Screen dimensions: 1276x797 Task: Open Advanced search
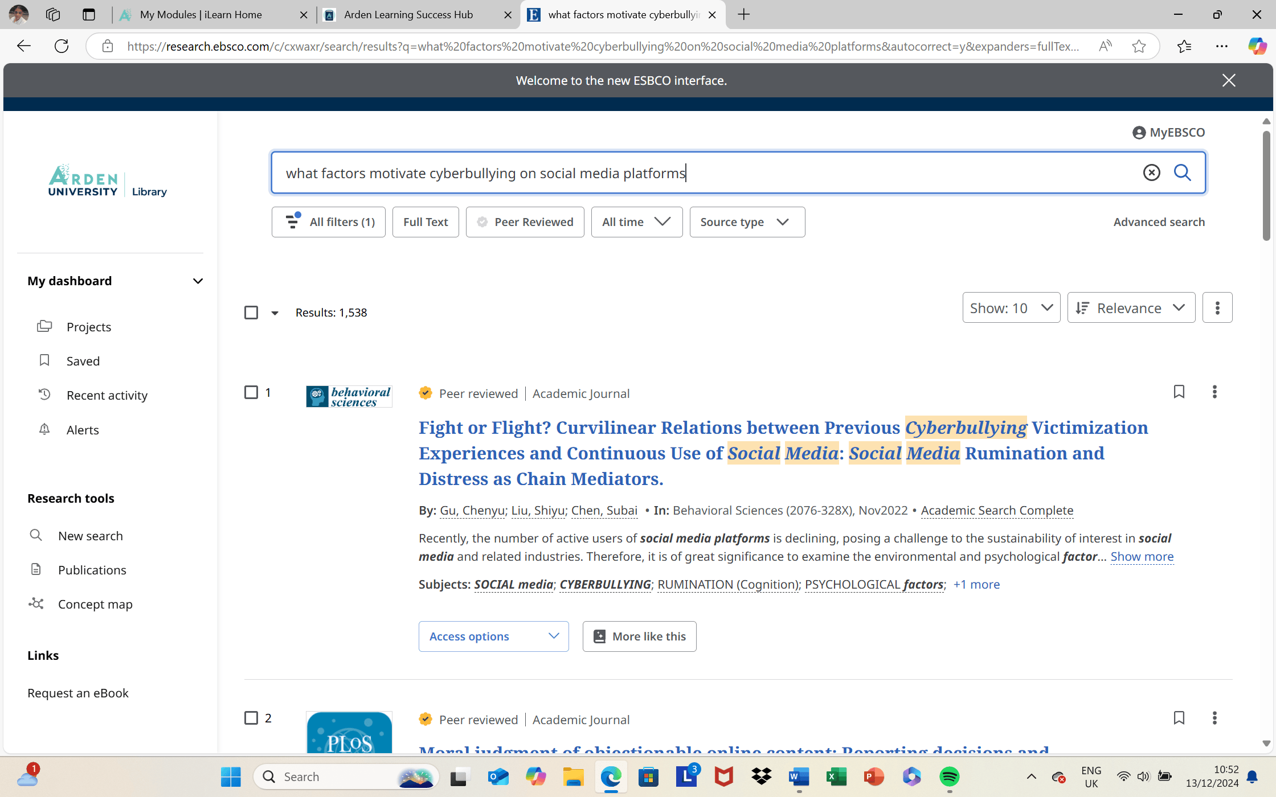1159,221
